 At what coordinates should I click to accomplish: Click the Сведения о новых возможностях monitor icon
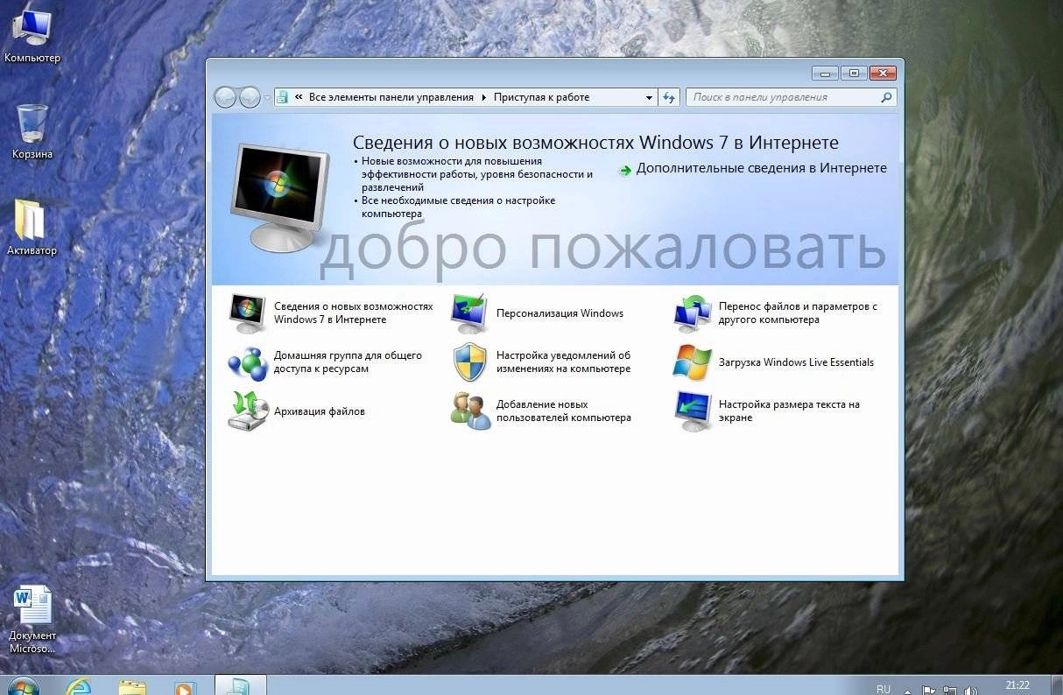pyautogui.click(x=247, y=313)
